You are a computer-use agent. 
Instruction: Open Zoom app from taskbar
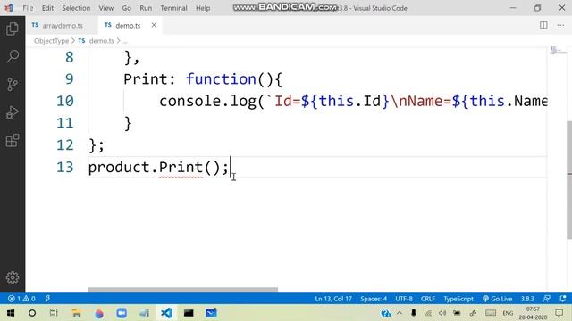122,313
